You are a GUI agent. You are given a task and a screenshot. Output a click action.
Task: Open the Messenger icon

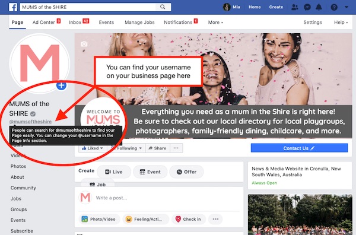click(307, 7)
